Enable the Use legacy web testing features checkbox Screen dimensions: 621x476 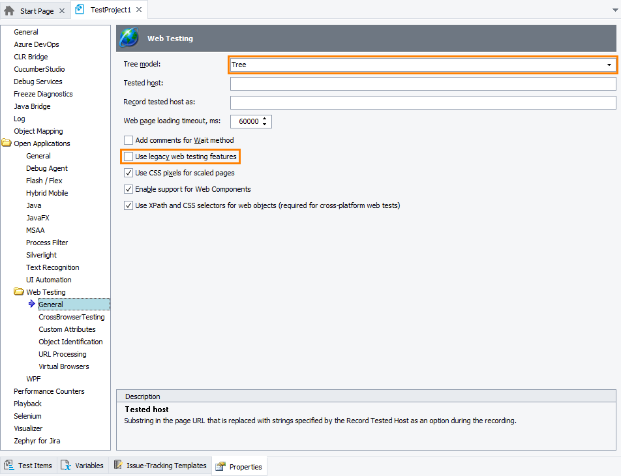pos(129,156)
